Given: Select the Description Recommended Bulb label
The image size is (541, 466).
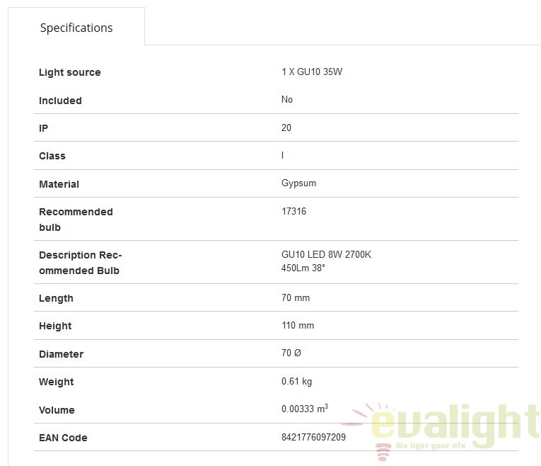Looking at the screenshot, I should click(x=81, y=263).
